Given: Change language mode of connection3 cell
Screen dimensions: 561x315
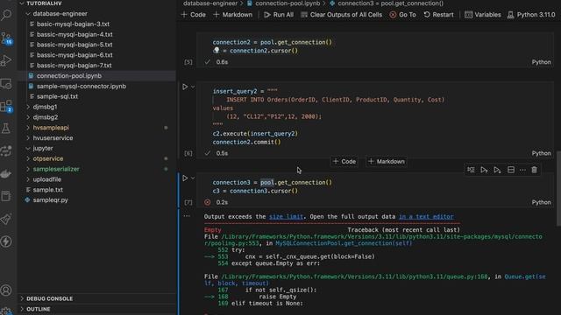Looking at the screenshot, I should pyautogui.click(x=541, y=202).
